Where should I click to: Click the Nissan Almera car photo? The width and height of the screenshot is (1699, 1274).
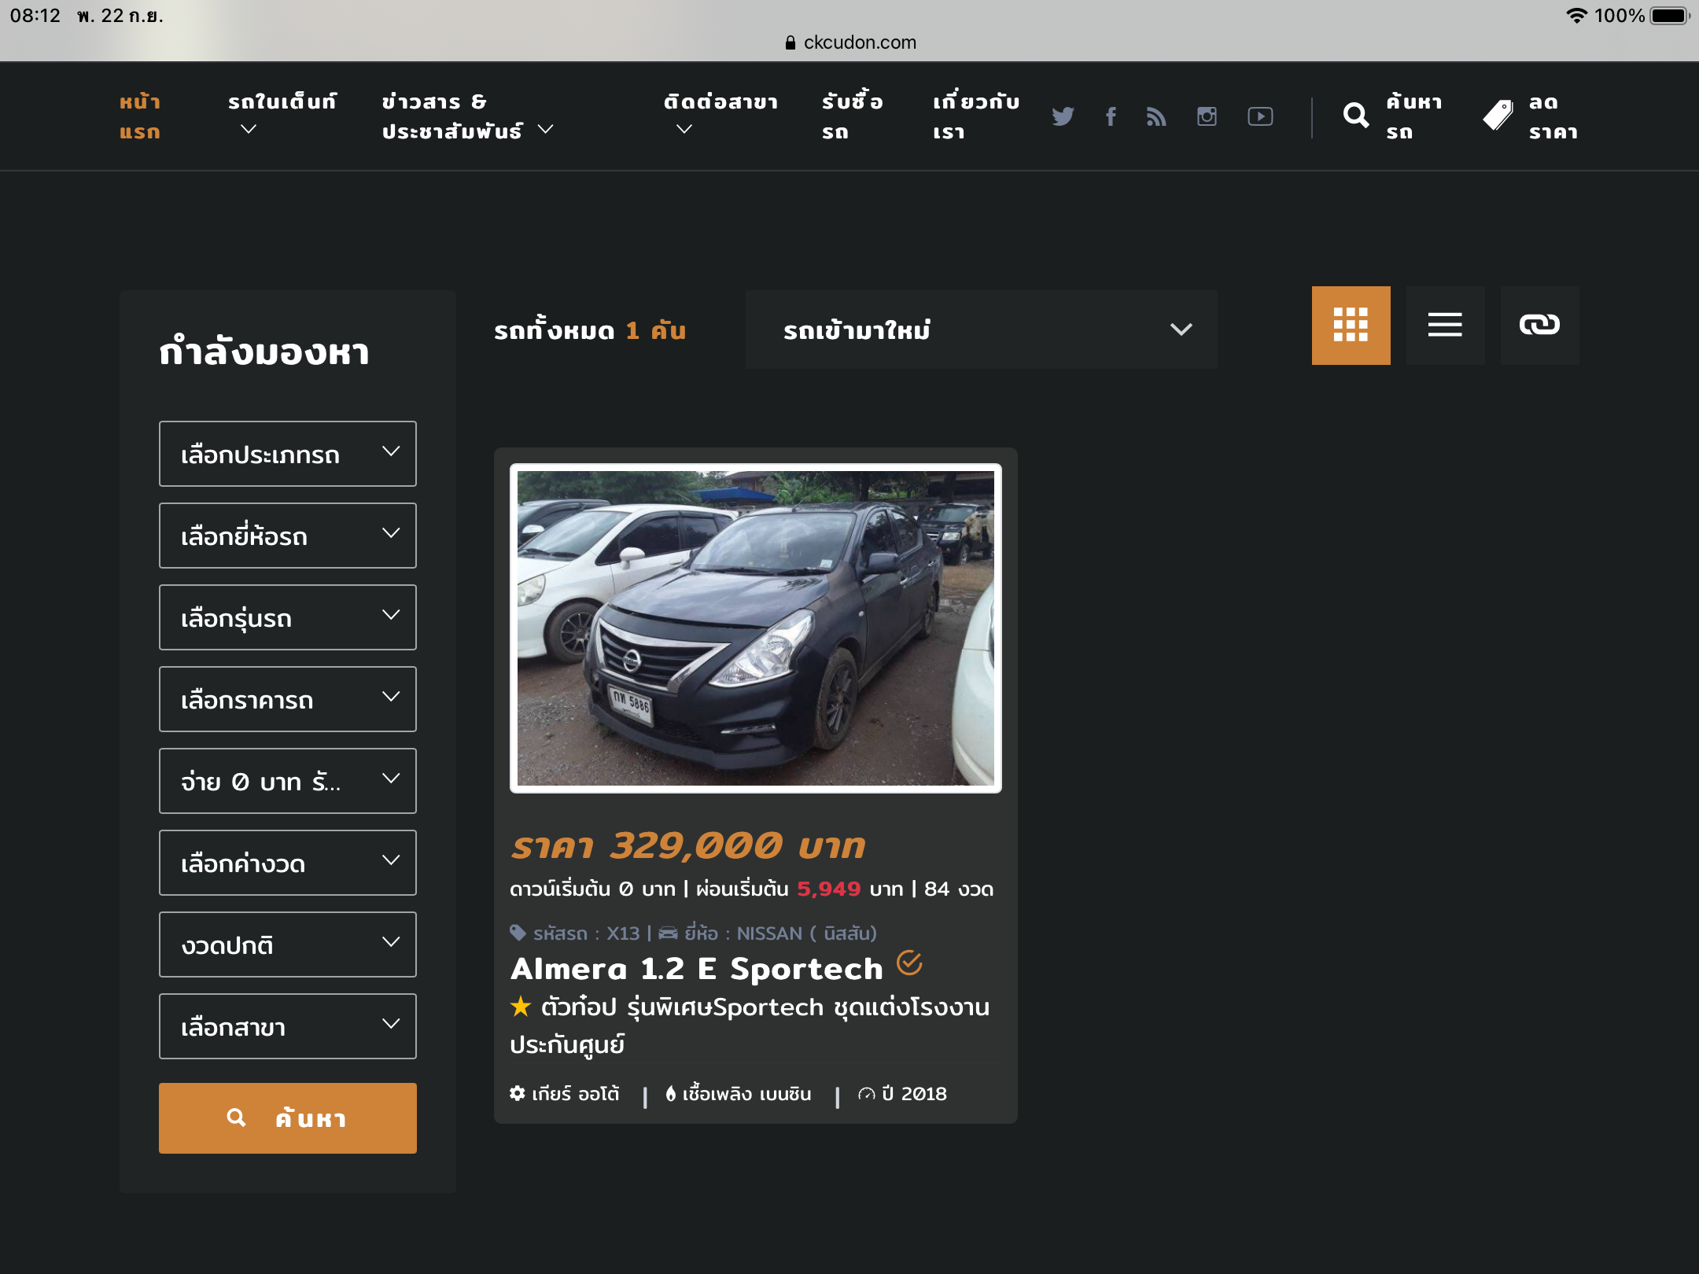(755, 628)
